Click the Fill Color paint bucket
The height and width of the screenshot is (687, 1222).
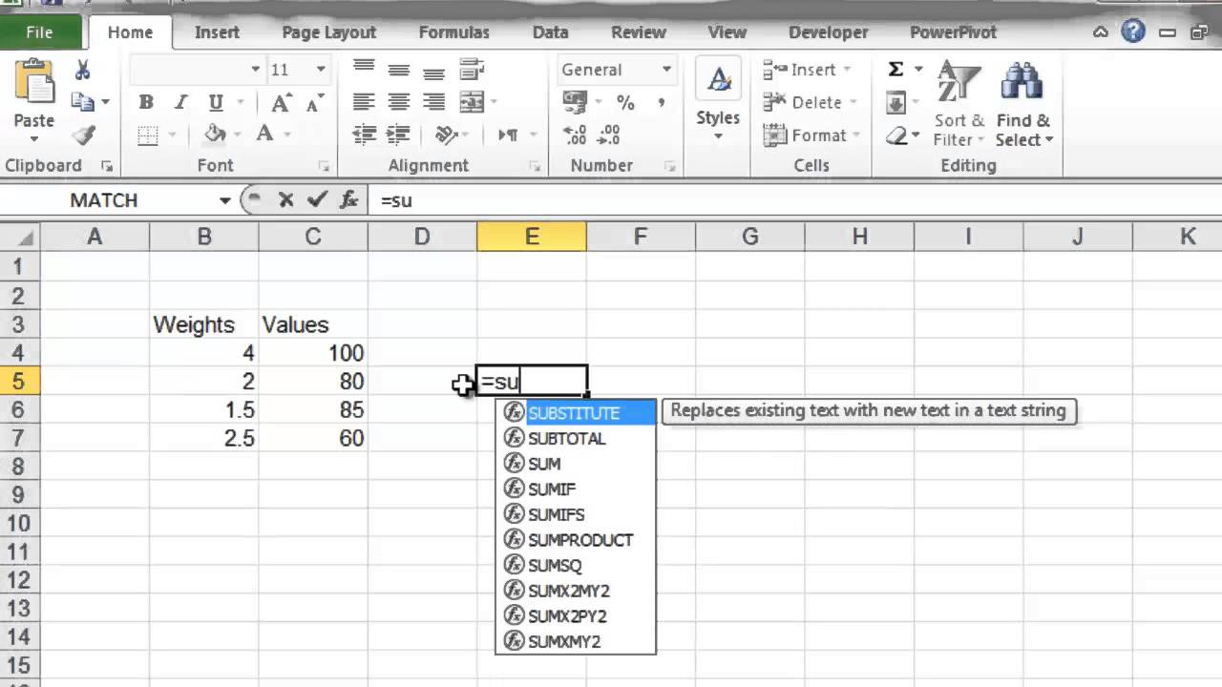click(215, 135)
